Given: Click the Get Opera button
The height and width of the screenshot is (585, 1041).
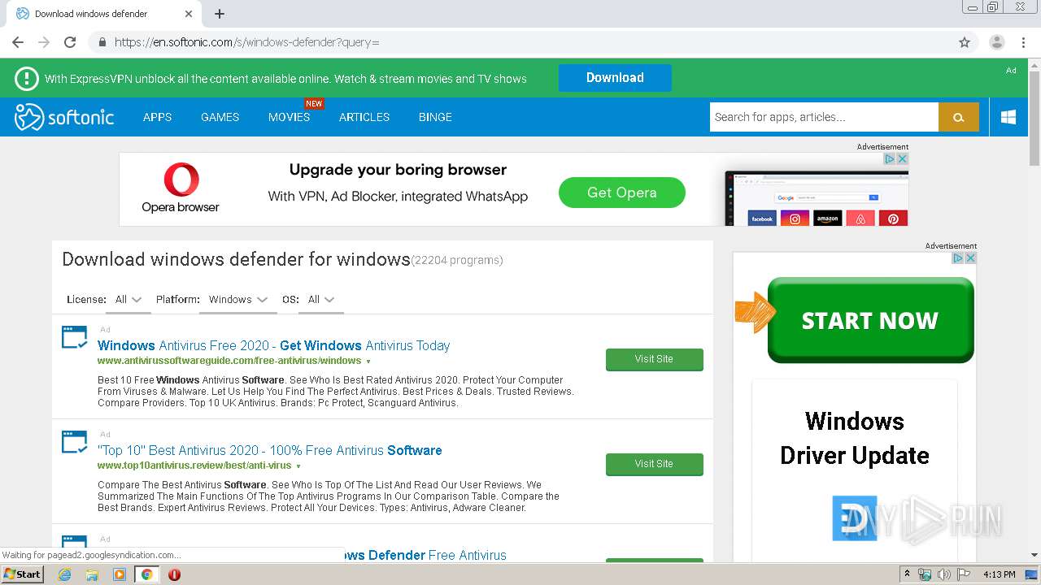Looking at the screenshot, I should pyautogui.click(x=622, y=193).
